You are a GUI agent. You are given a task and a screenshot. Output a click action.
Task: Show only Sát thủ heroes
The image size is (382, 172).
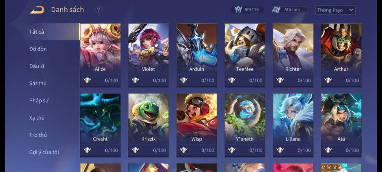(x=38, y=83)
